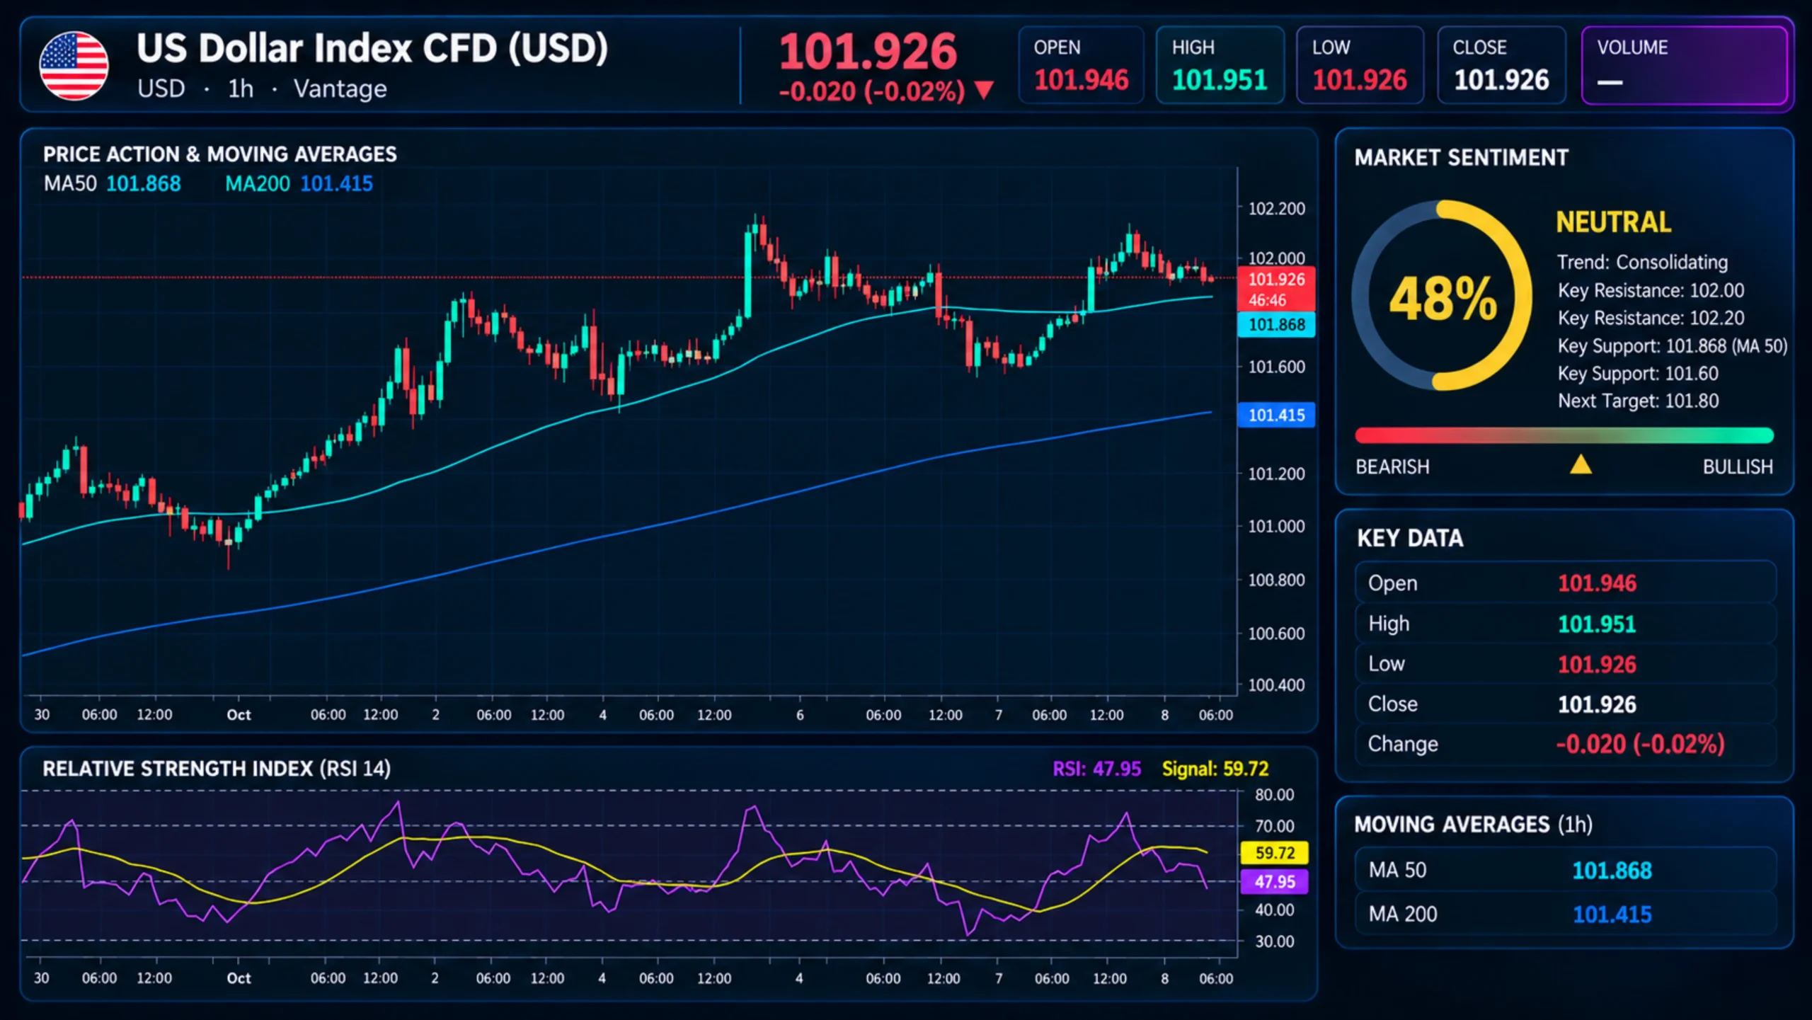Click the purple 47.95 RSI axis label
This screenshot has height=1020, width=1812.
point(1275,882)
